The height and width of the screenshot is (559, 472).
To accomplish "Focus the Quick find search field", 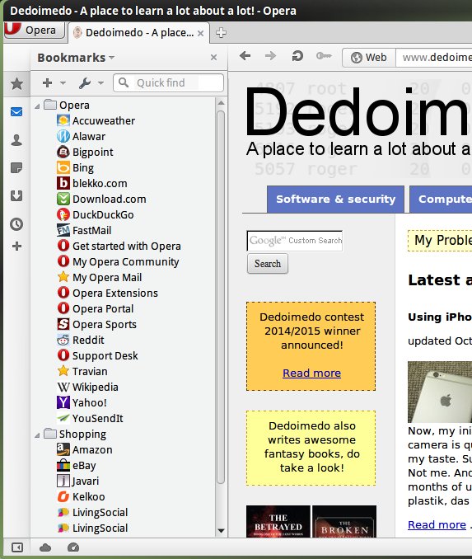I will (169, 82).
